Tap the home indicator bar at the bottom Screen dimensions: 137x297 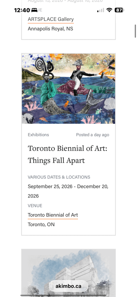pos(68,295)
